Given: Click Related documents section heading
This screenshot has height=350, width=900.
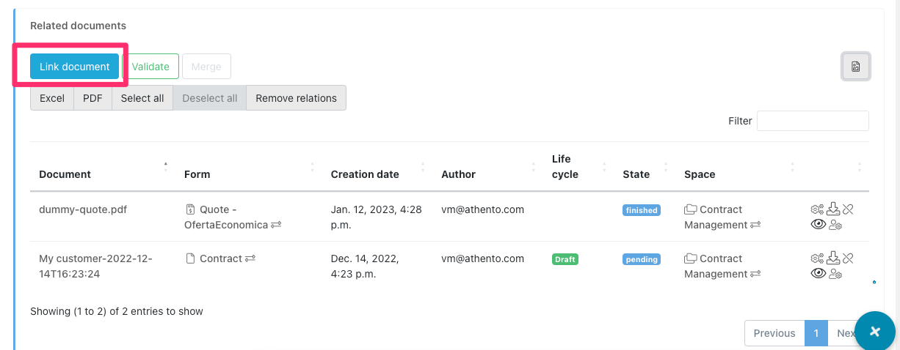Looking at the screenshot, I should [x=78, y=26].
